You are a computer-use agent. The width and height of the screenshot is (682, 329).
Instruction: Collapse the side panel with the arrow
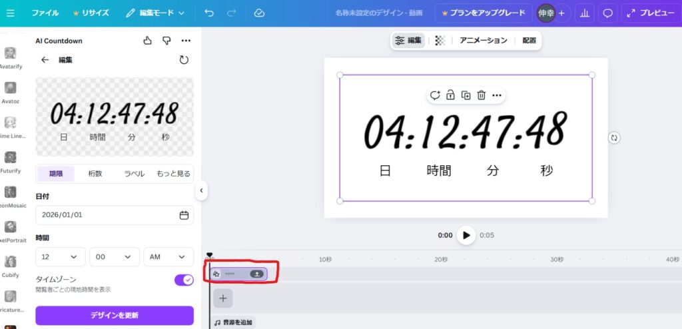point(201,190)
